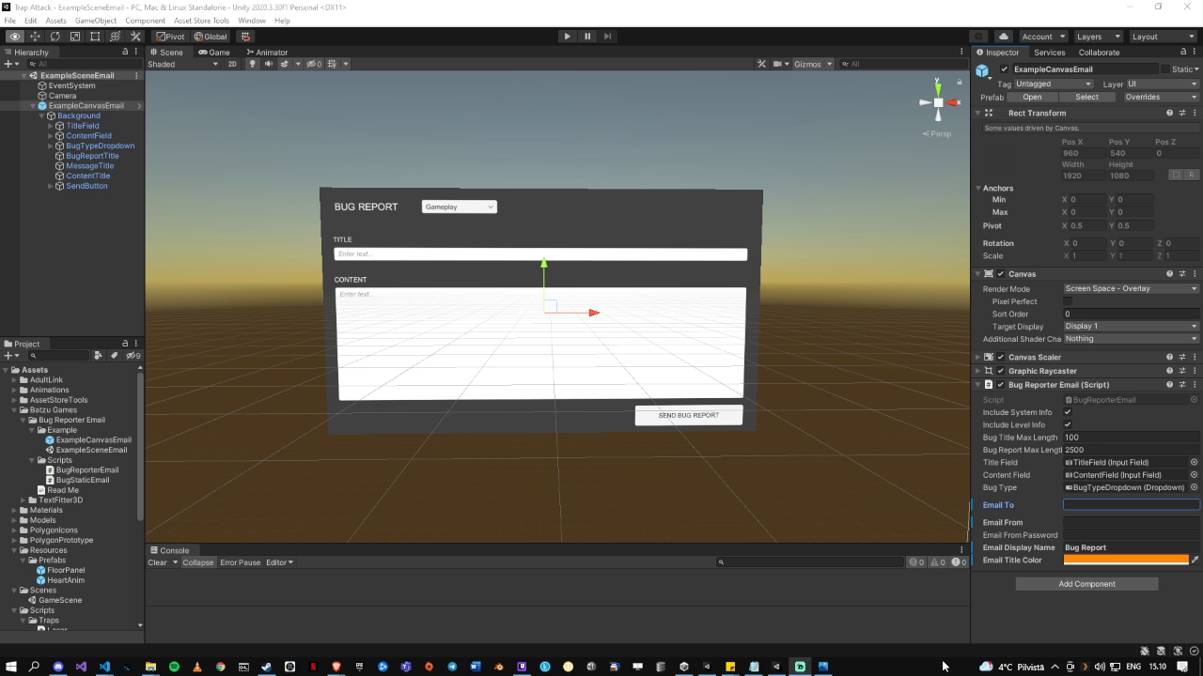Open Shaded draw mode dropdown
This screenshot has width=1203, height=676.
tap(182, 64)
